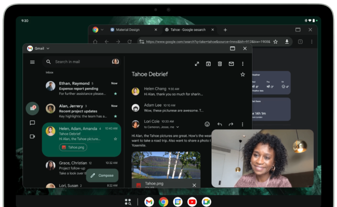Click the Chrome home button
Image resolution: width=337 pixels, height=207 pixels.
pos(95,42)
